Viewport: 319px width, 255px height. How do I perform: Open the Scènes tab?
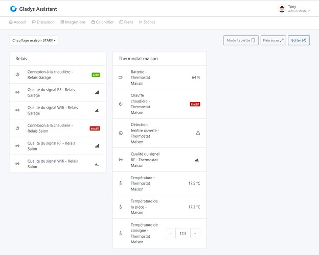coord(147,22)
